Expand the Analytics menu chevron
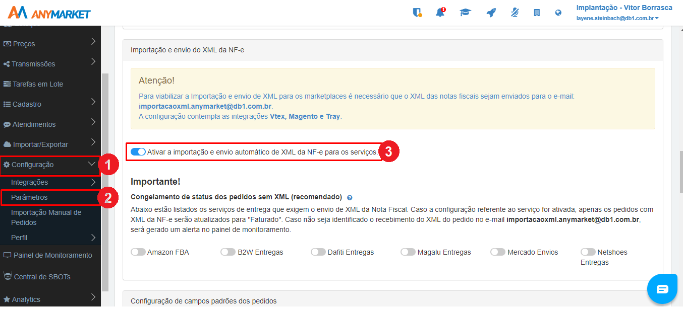Viewport: 683px width, 309px height. [93, 297]
